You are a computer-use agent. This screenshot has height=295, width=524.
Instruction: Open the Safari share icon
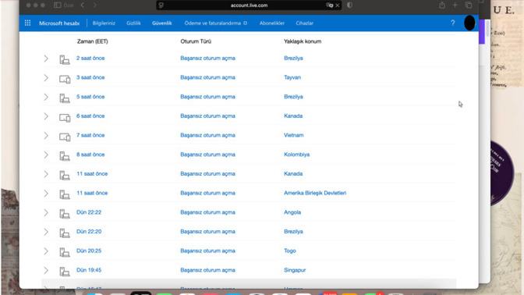[442, 5]
